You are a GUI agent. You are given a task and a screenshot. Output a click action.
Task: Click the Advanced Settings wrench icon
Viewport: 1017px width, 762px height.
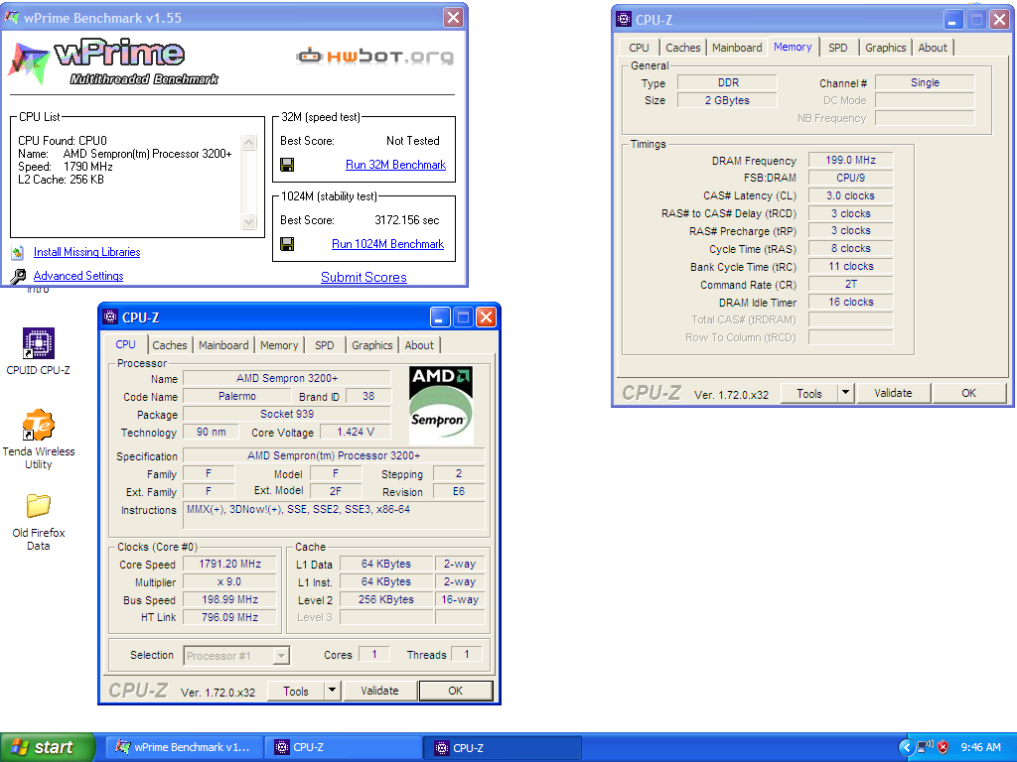pos(18,276)
